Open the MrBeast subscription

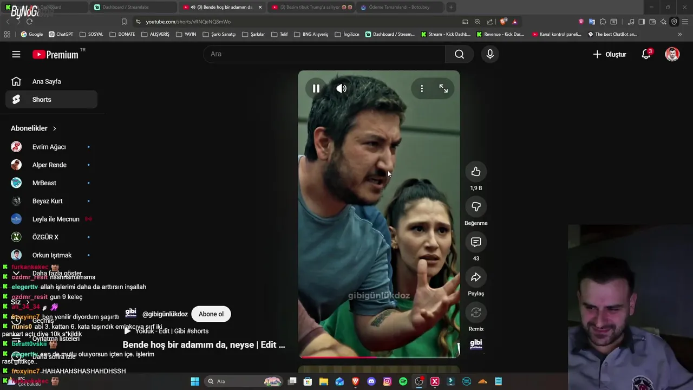[51, 183]
